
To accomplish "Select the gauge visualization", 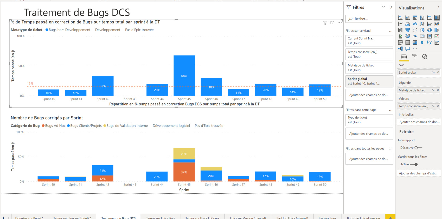I will (415, 36).
